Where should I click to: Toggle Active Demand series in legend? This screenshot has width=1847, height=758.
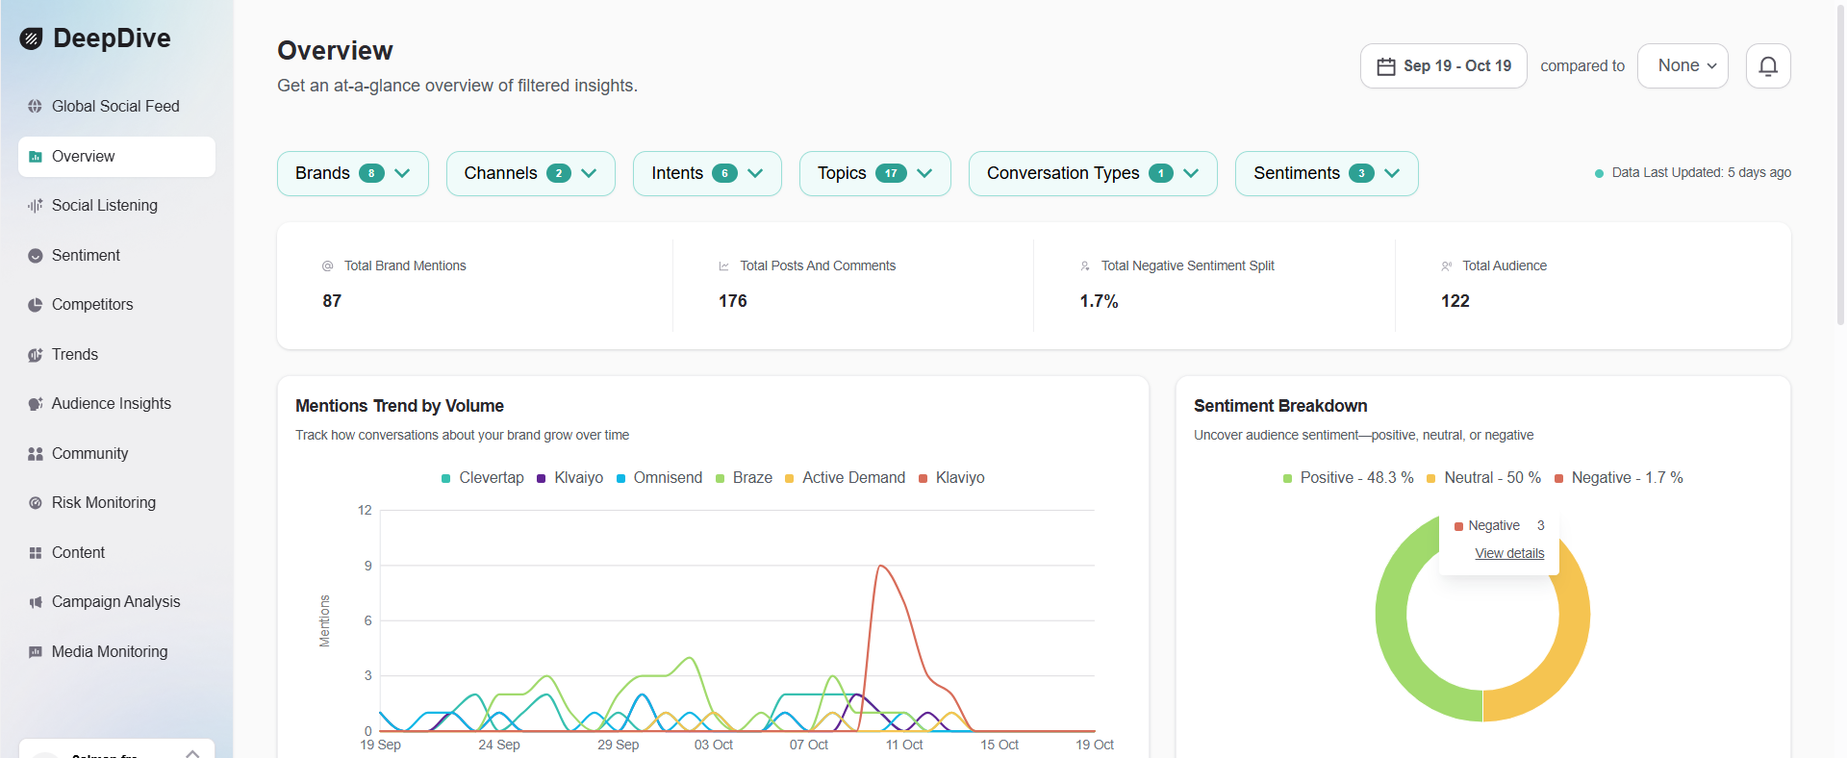[x=845, y=478]
